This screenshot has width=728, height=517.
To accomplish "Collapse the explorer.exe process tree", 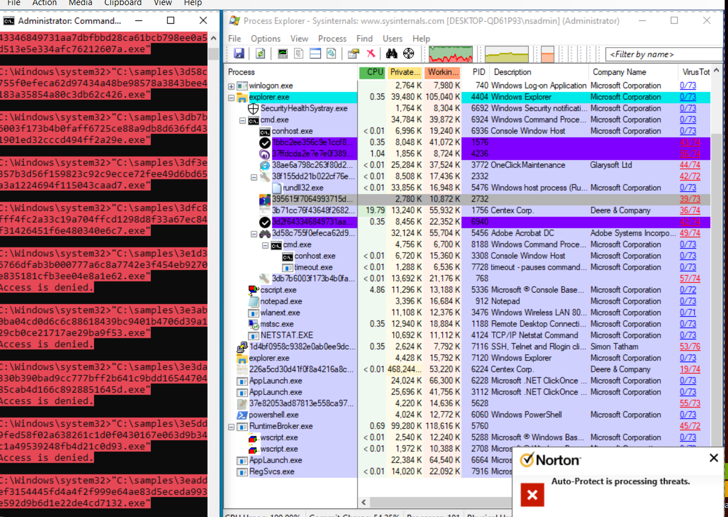I will coord(232,98).
